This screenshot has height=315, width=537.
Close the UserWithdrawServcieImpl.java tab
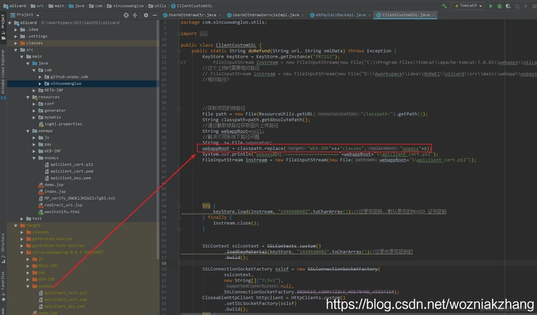[x=303, y=15]
